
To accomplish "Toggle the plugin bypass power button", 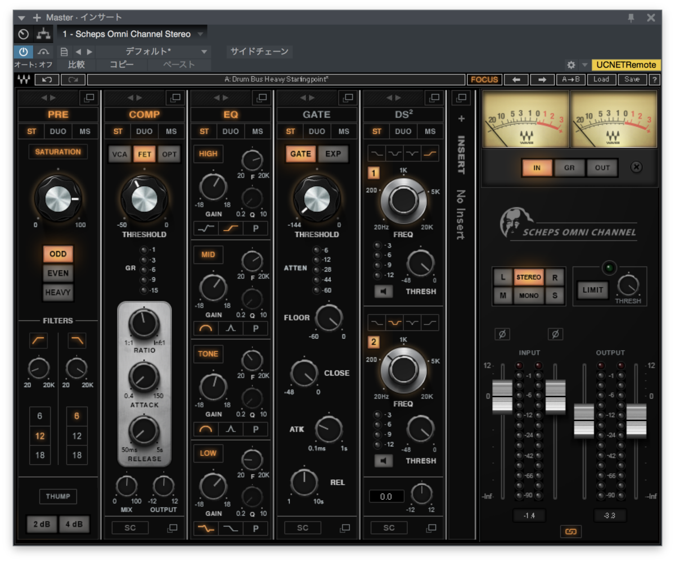I will click(23, 52).
